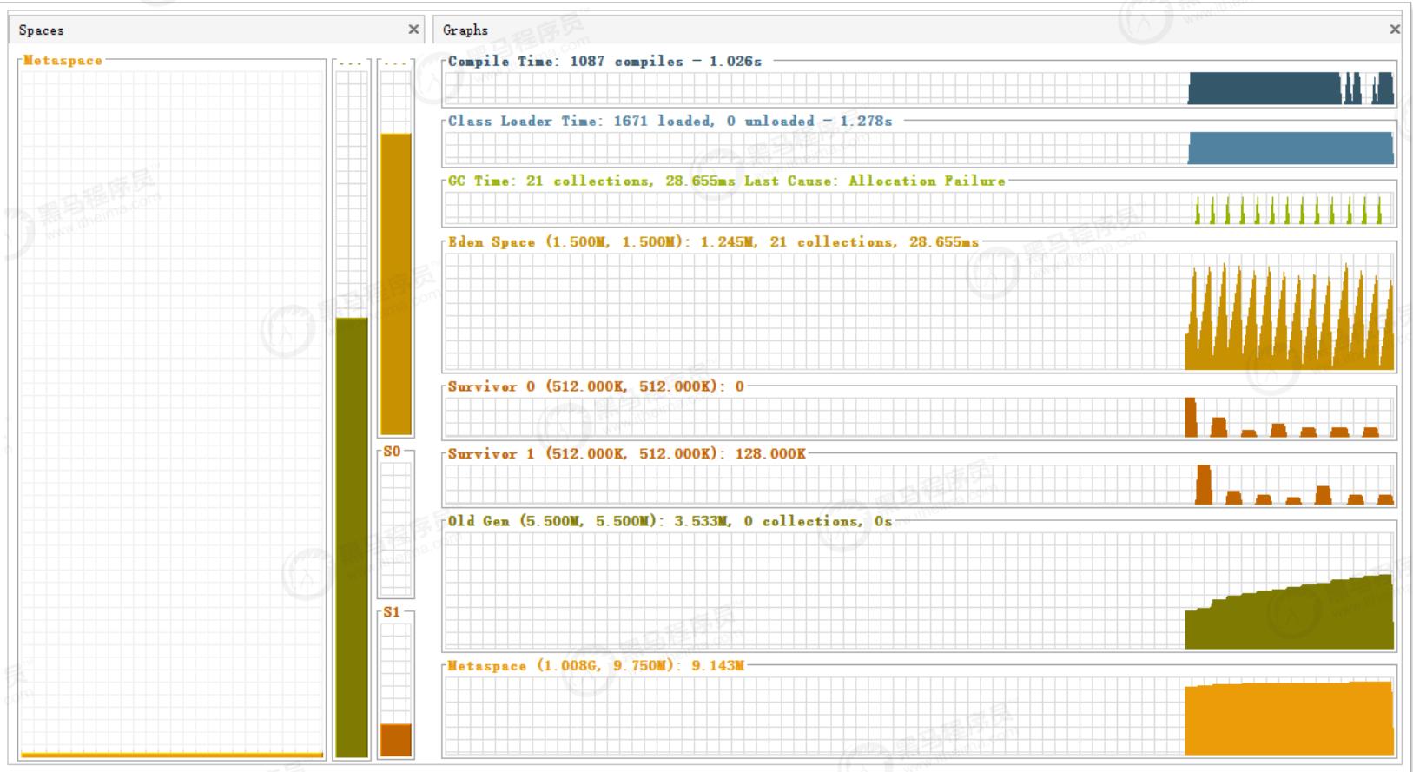Select the S0 survivor box in Spaces
The width and height of the screenshot is (1413, 772).
(396, 525)
